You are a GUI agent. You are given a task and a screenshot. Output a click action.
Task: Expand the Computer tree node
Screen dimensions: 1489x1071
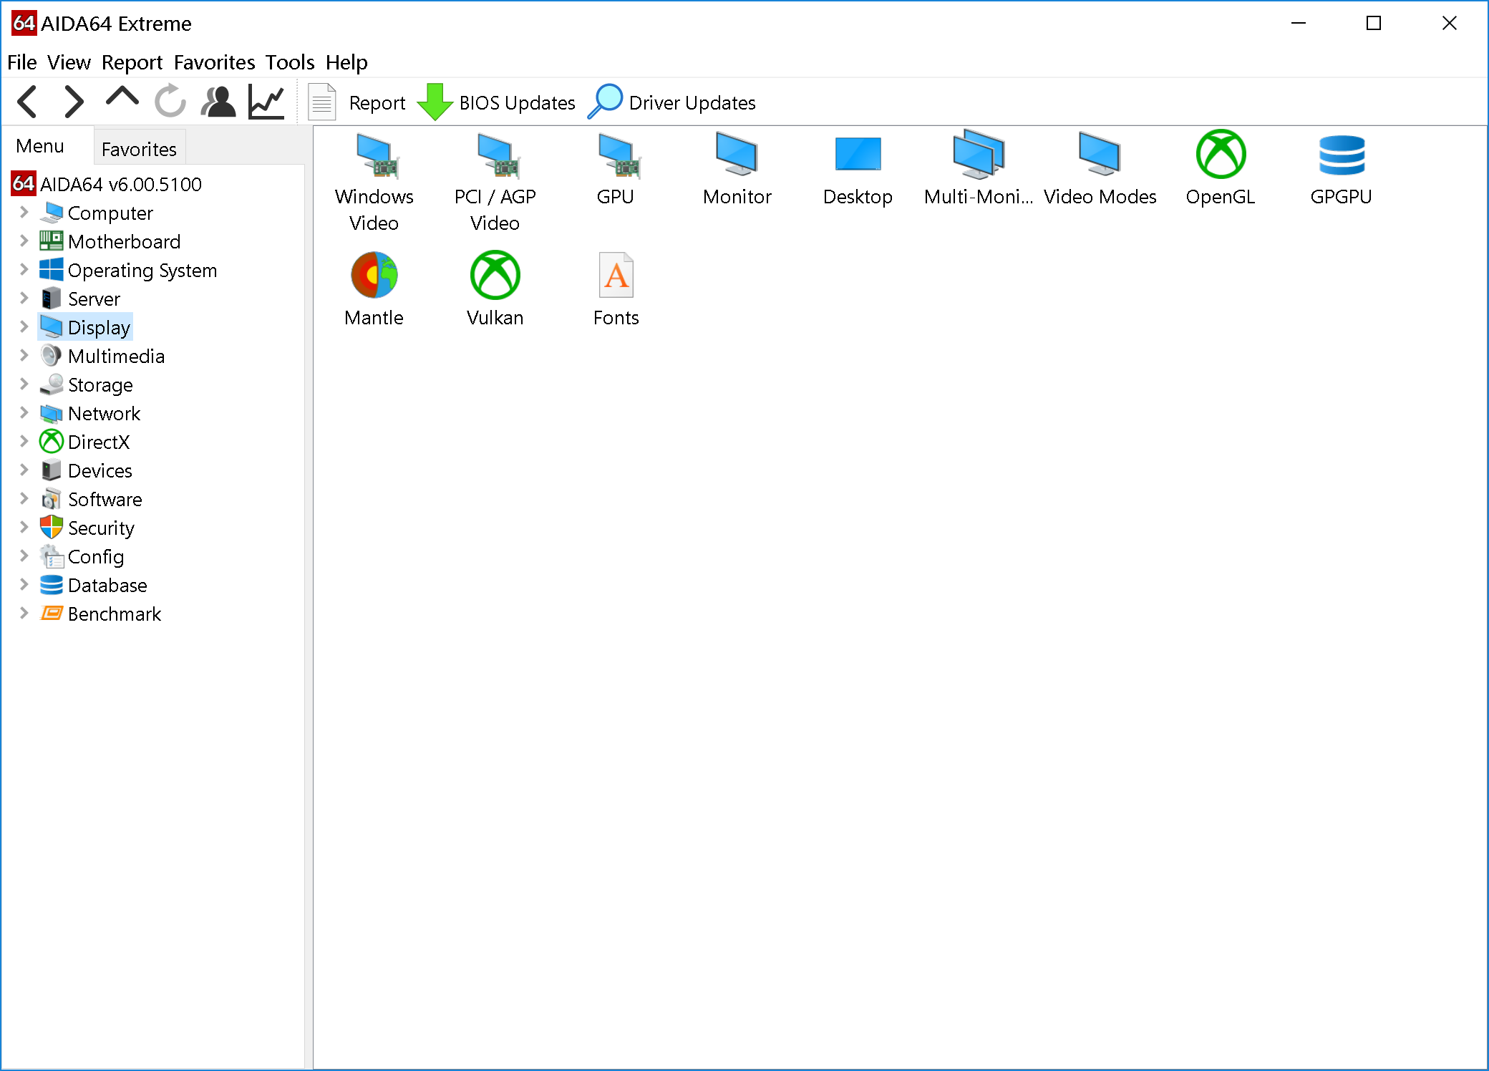[24, 212]
